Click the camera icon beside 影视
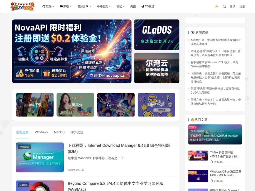 coord(61,6)
